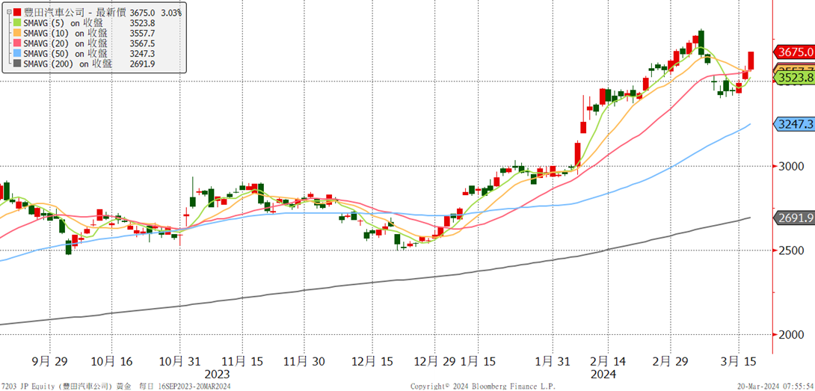Click the 12月 15 date axis label
Image resolution: width=815 pixels, height=391 pixels.
(372, 362)
